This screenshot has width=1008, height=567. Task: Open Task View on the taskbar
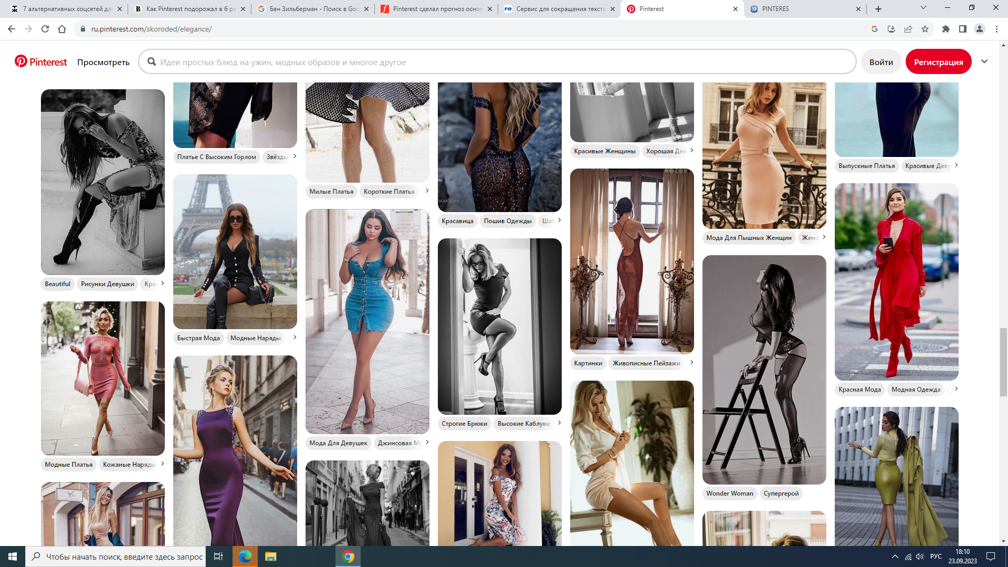[x=218, y=556]
